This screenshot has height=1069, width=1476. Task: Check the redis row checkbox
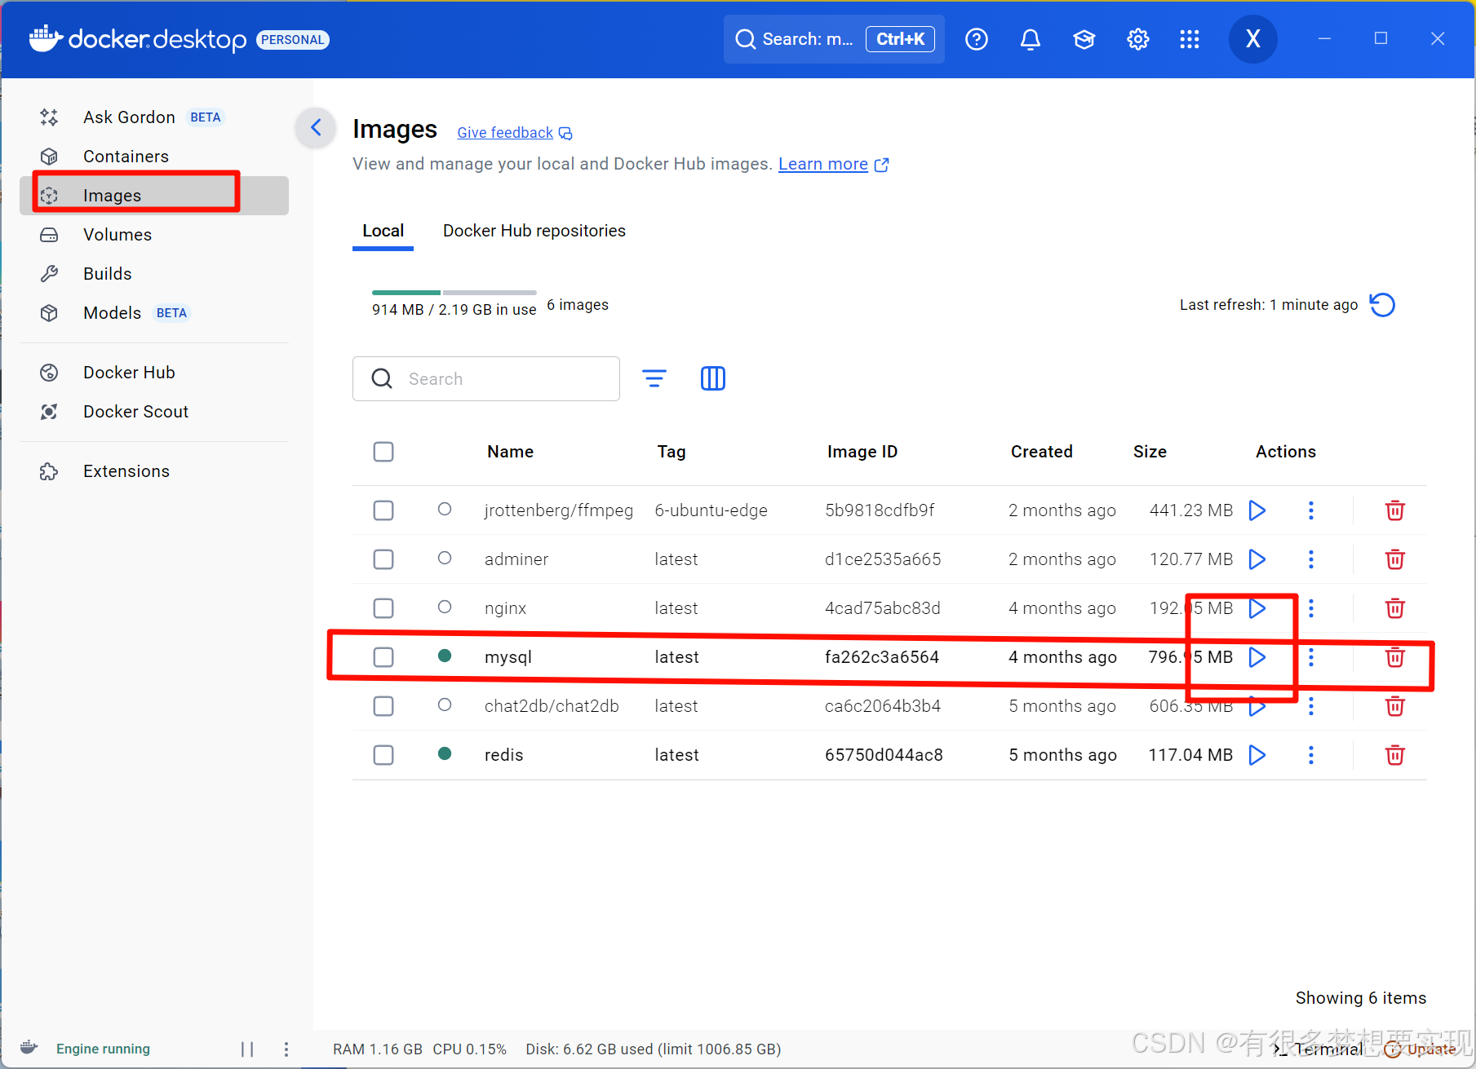[383, 755]
